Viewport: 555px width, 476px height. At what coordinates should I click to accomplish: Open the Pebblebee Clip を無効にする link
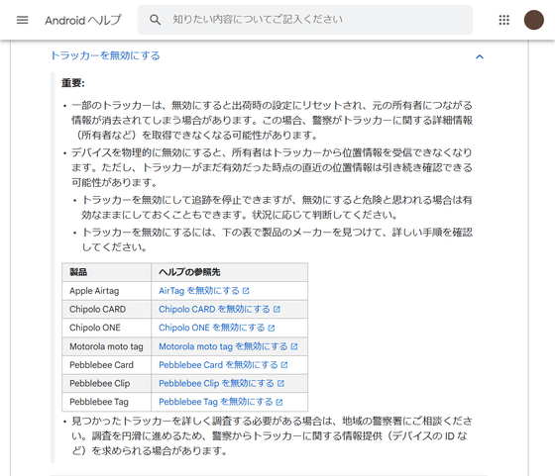click(x=217, y=383)
